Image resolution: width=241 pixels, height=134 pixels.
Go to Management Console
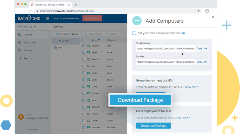click(37, 117)
